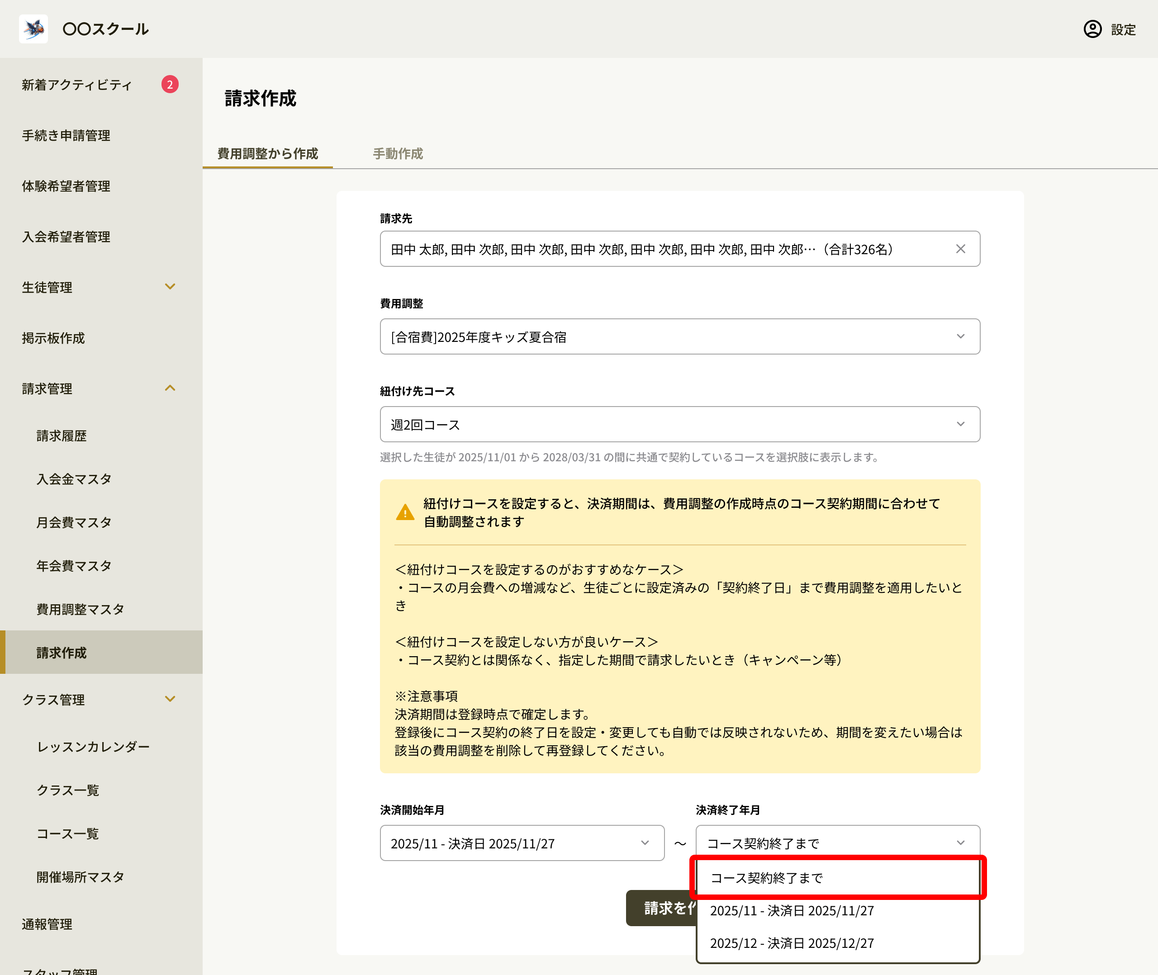Toggle the クラス管理 section chevron
This screenshot has width=1158, height=975.
click(170, 699)
